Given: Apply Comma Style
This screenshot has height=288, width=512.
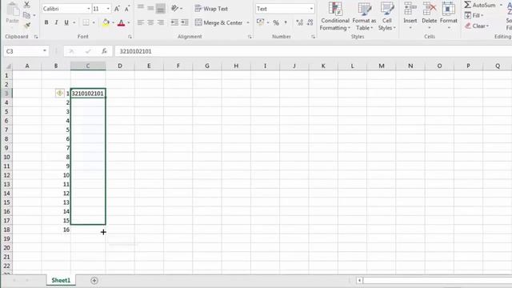Looking at the screenshot, I should coord(286,22).
